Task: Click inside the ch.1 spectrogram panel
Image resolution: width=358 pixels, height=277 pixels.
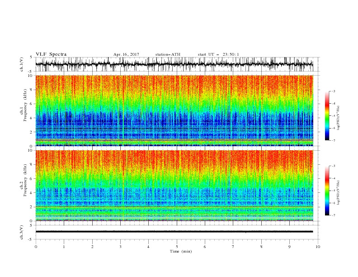Action: point(174,110)
